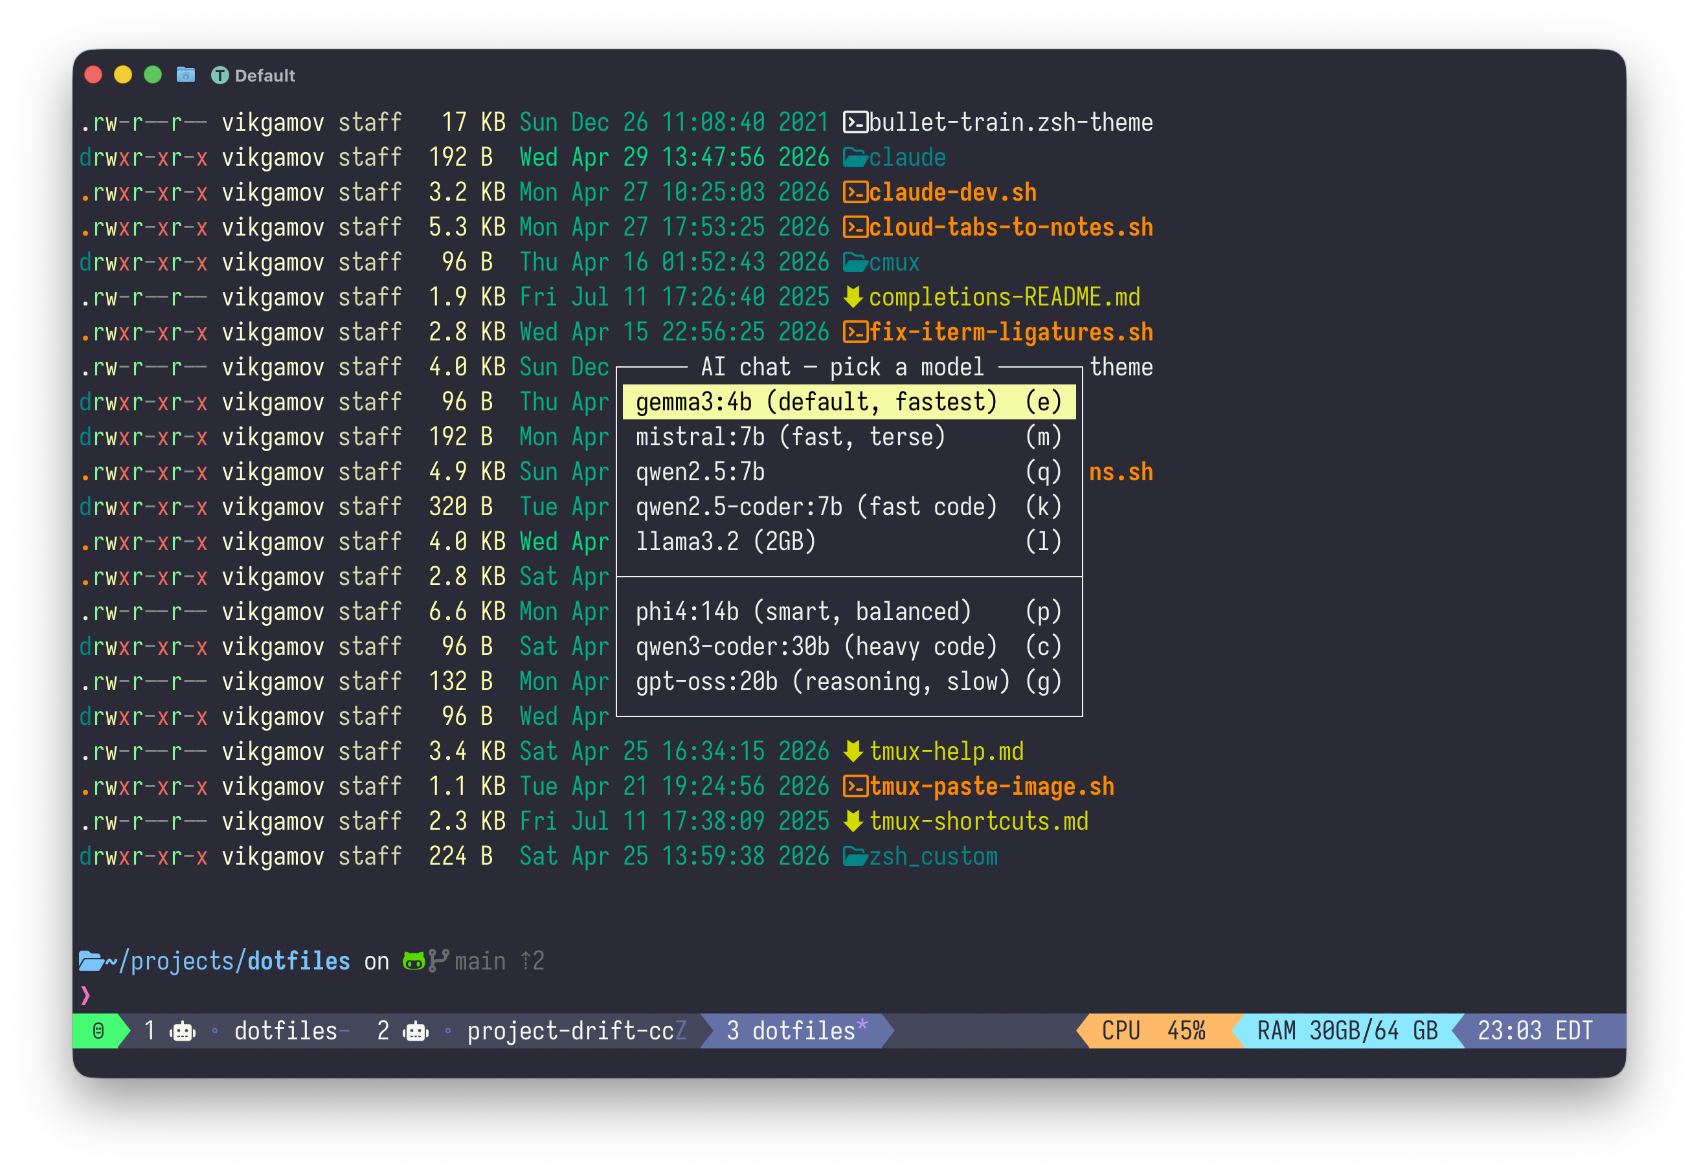1699x1174 pixels.
Task: Click the main branch name
Action: 479,960
